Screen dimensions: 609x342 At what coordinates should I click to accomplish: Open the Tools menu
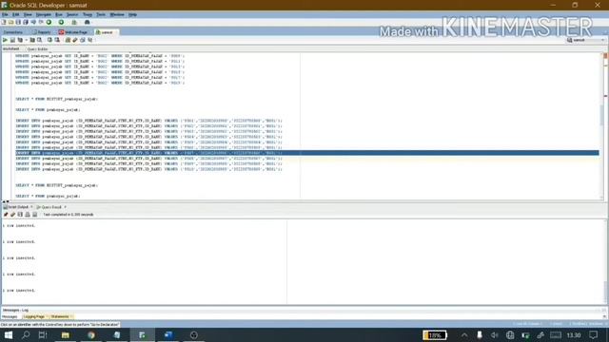tap(101, 14)
